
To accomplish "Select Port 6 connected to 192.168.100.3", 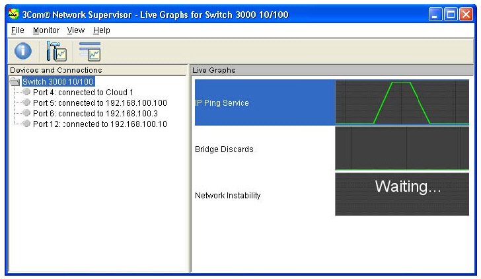I will (x=95, y=114).
